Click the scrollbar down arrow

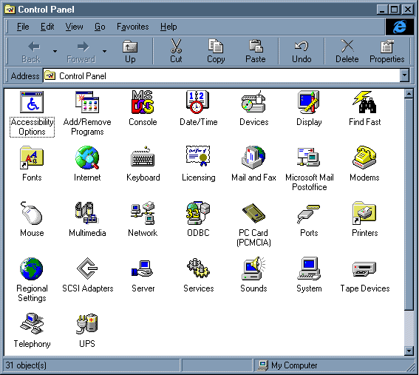coord(409,351)
